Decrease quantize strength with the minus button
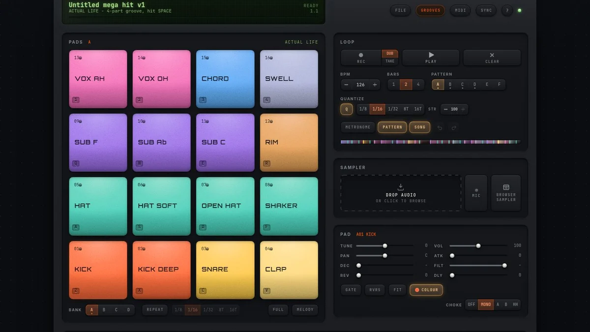Screen dimensions: 590x332 click(445, 109)
